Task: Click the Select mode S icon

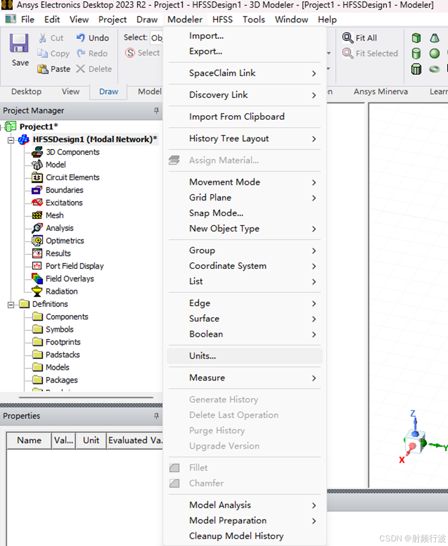Action: pos(130,53)
